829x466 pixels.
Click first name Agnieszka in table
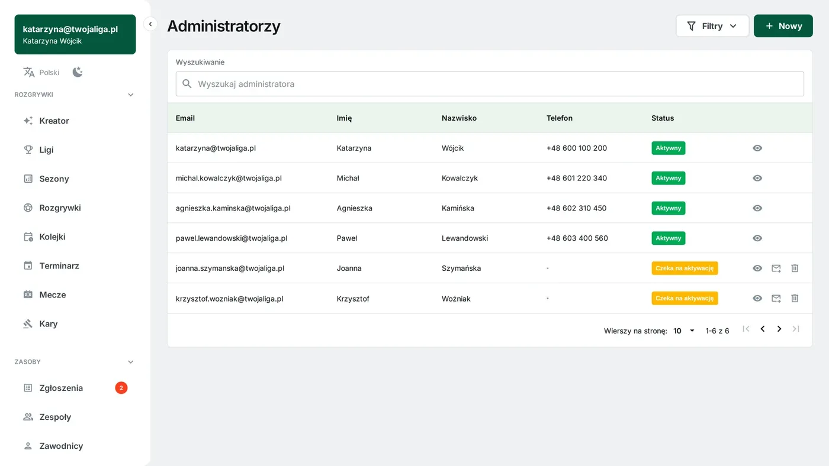pyautogui.click(x=354, y=208)
